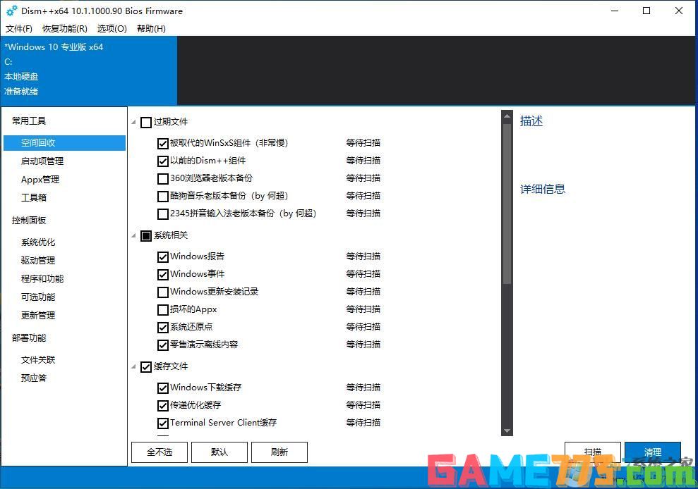The image size is (698, 489).
Task: Click the vertical scrollbar thumb
Action: (507, 204)
